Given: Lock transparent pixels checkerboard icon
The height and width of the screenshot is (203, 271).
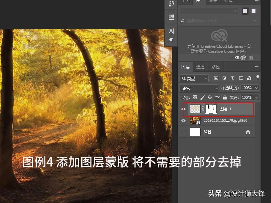Looking at the screenshot, I should point(195,97).
